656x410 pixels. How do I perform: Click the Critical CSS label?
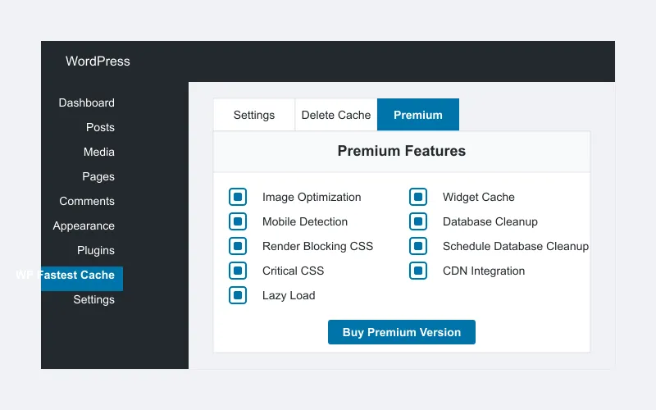coord(294,271)
